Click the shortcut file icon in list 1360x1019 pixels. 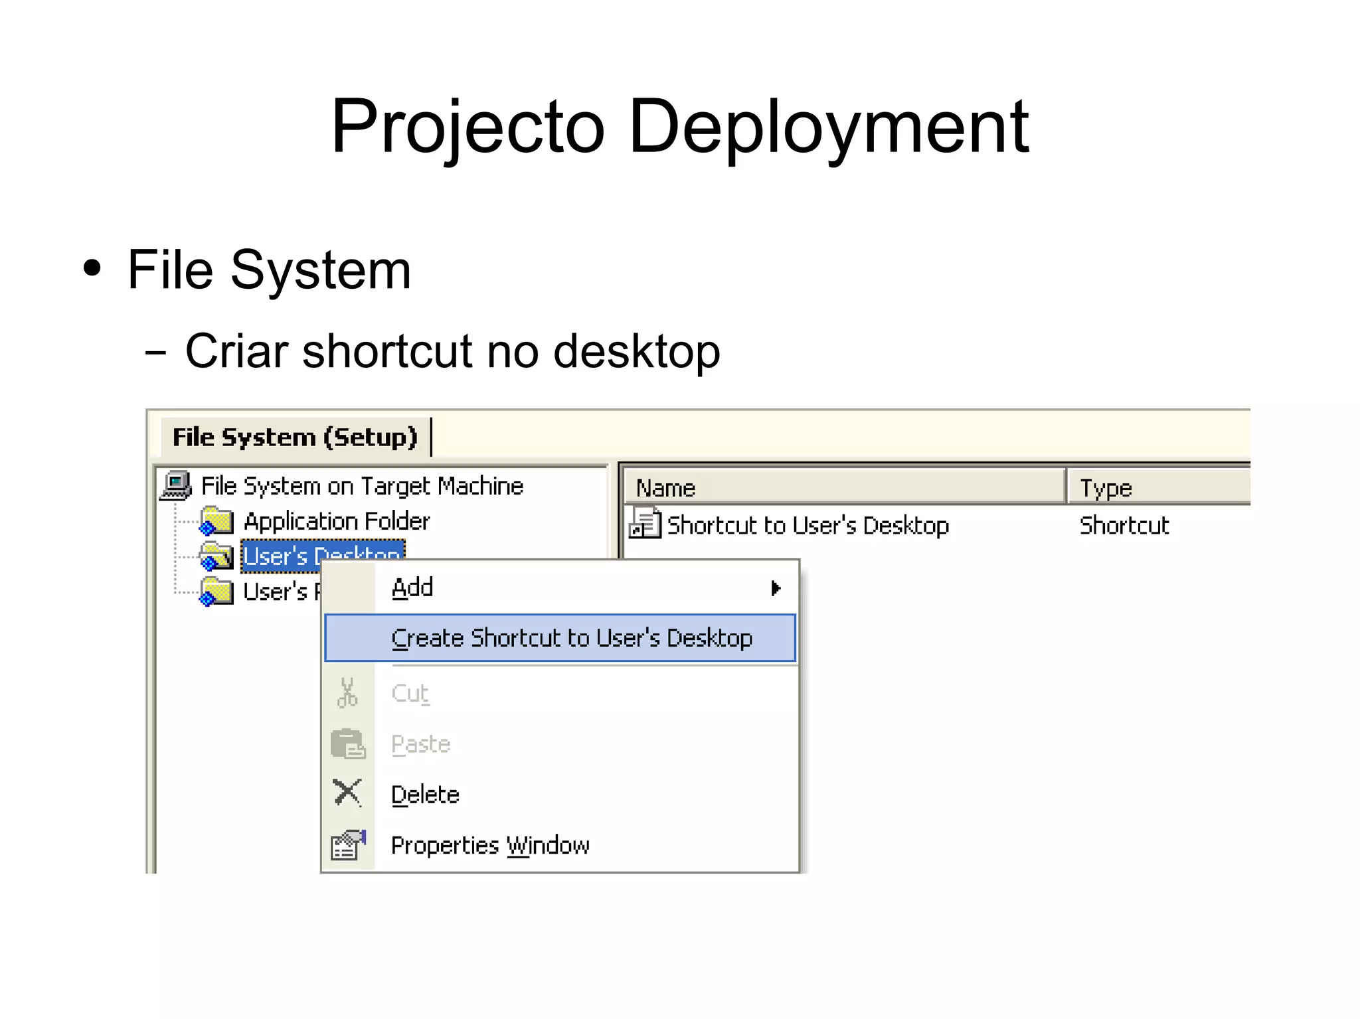tap(645, 522)
